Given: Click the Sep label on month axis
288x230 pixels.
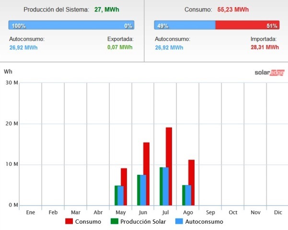Looking at the screenshot, I should pos(210,212).
